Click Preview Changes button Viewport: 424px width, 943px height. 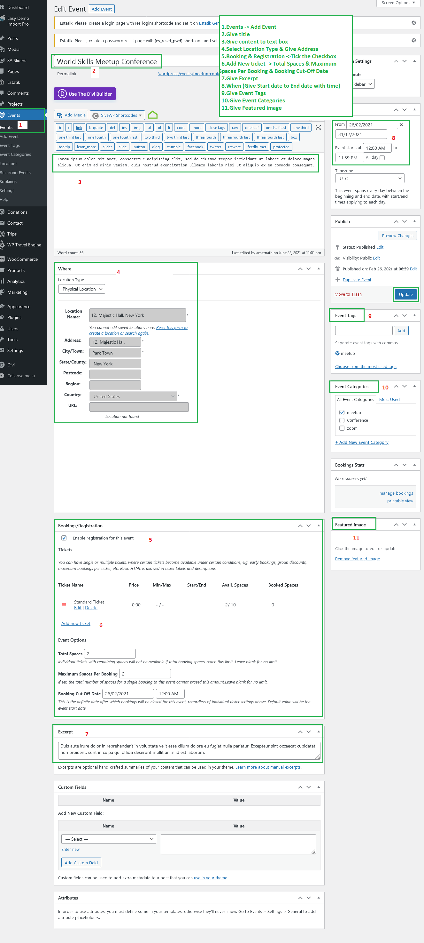(x=397, y=236)
